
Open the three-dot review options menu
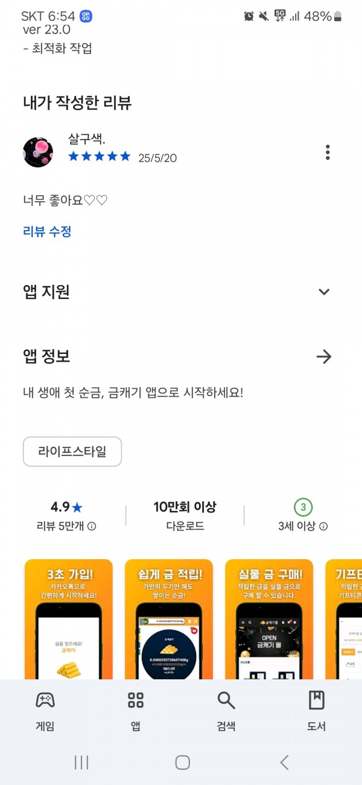tap(328, 152)
